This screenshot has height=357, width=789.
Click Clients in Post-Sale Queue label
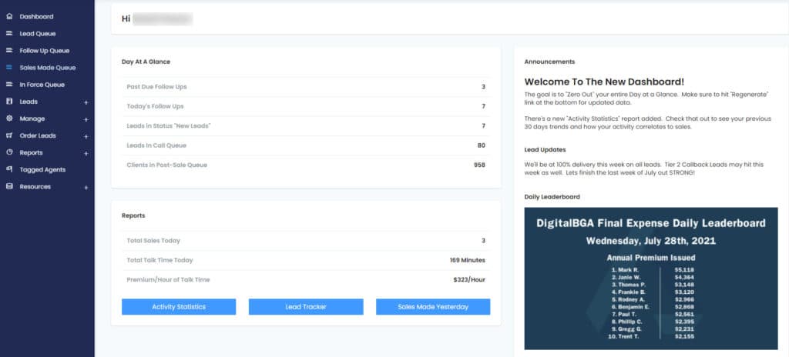click(x=167, y=165)
